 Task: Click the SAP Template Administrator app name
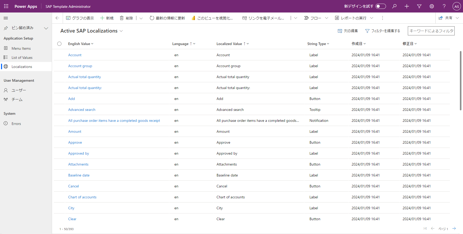(x=68, y=7)
